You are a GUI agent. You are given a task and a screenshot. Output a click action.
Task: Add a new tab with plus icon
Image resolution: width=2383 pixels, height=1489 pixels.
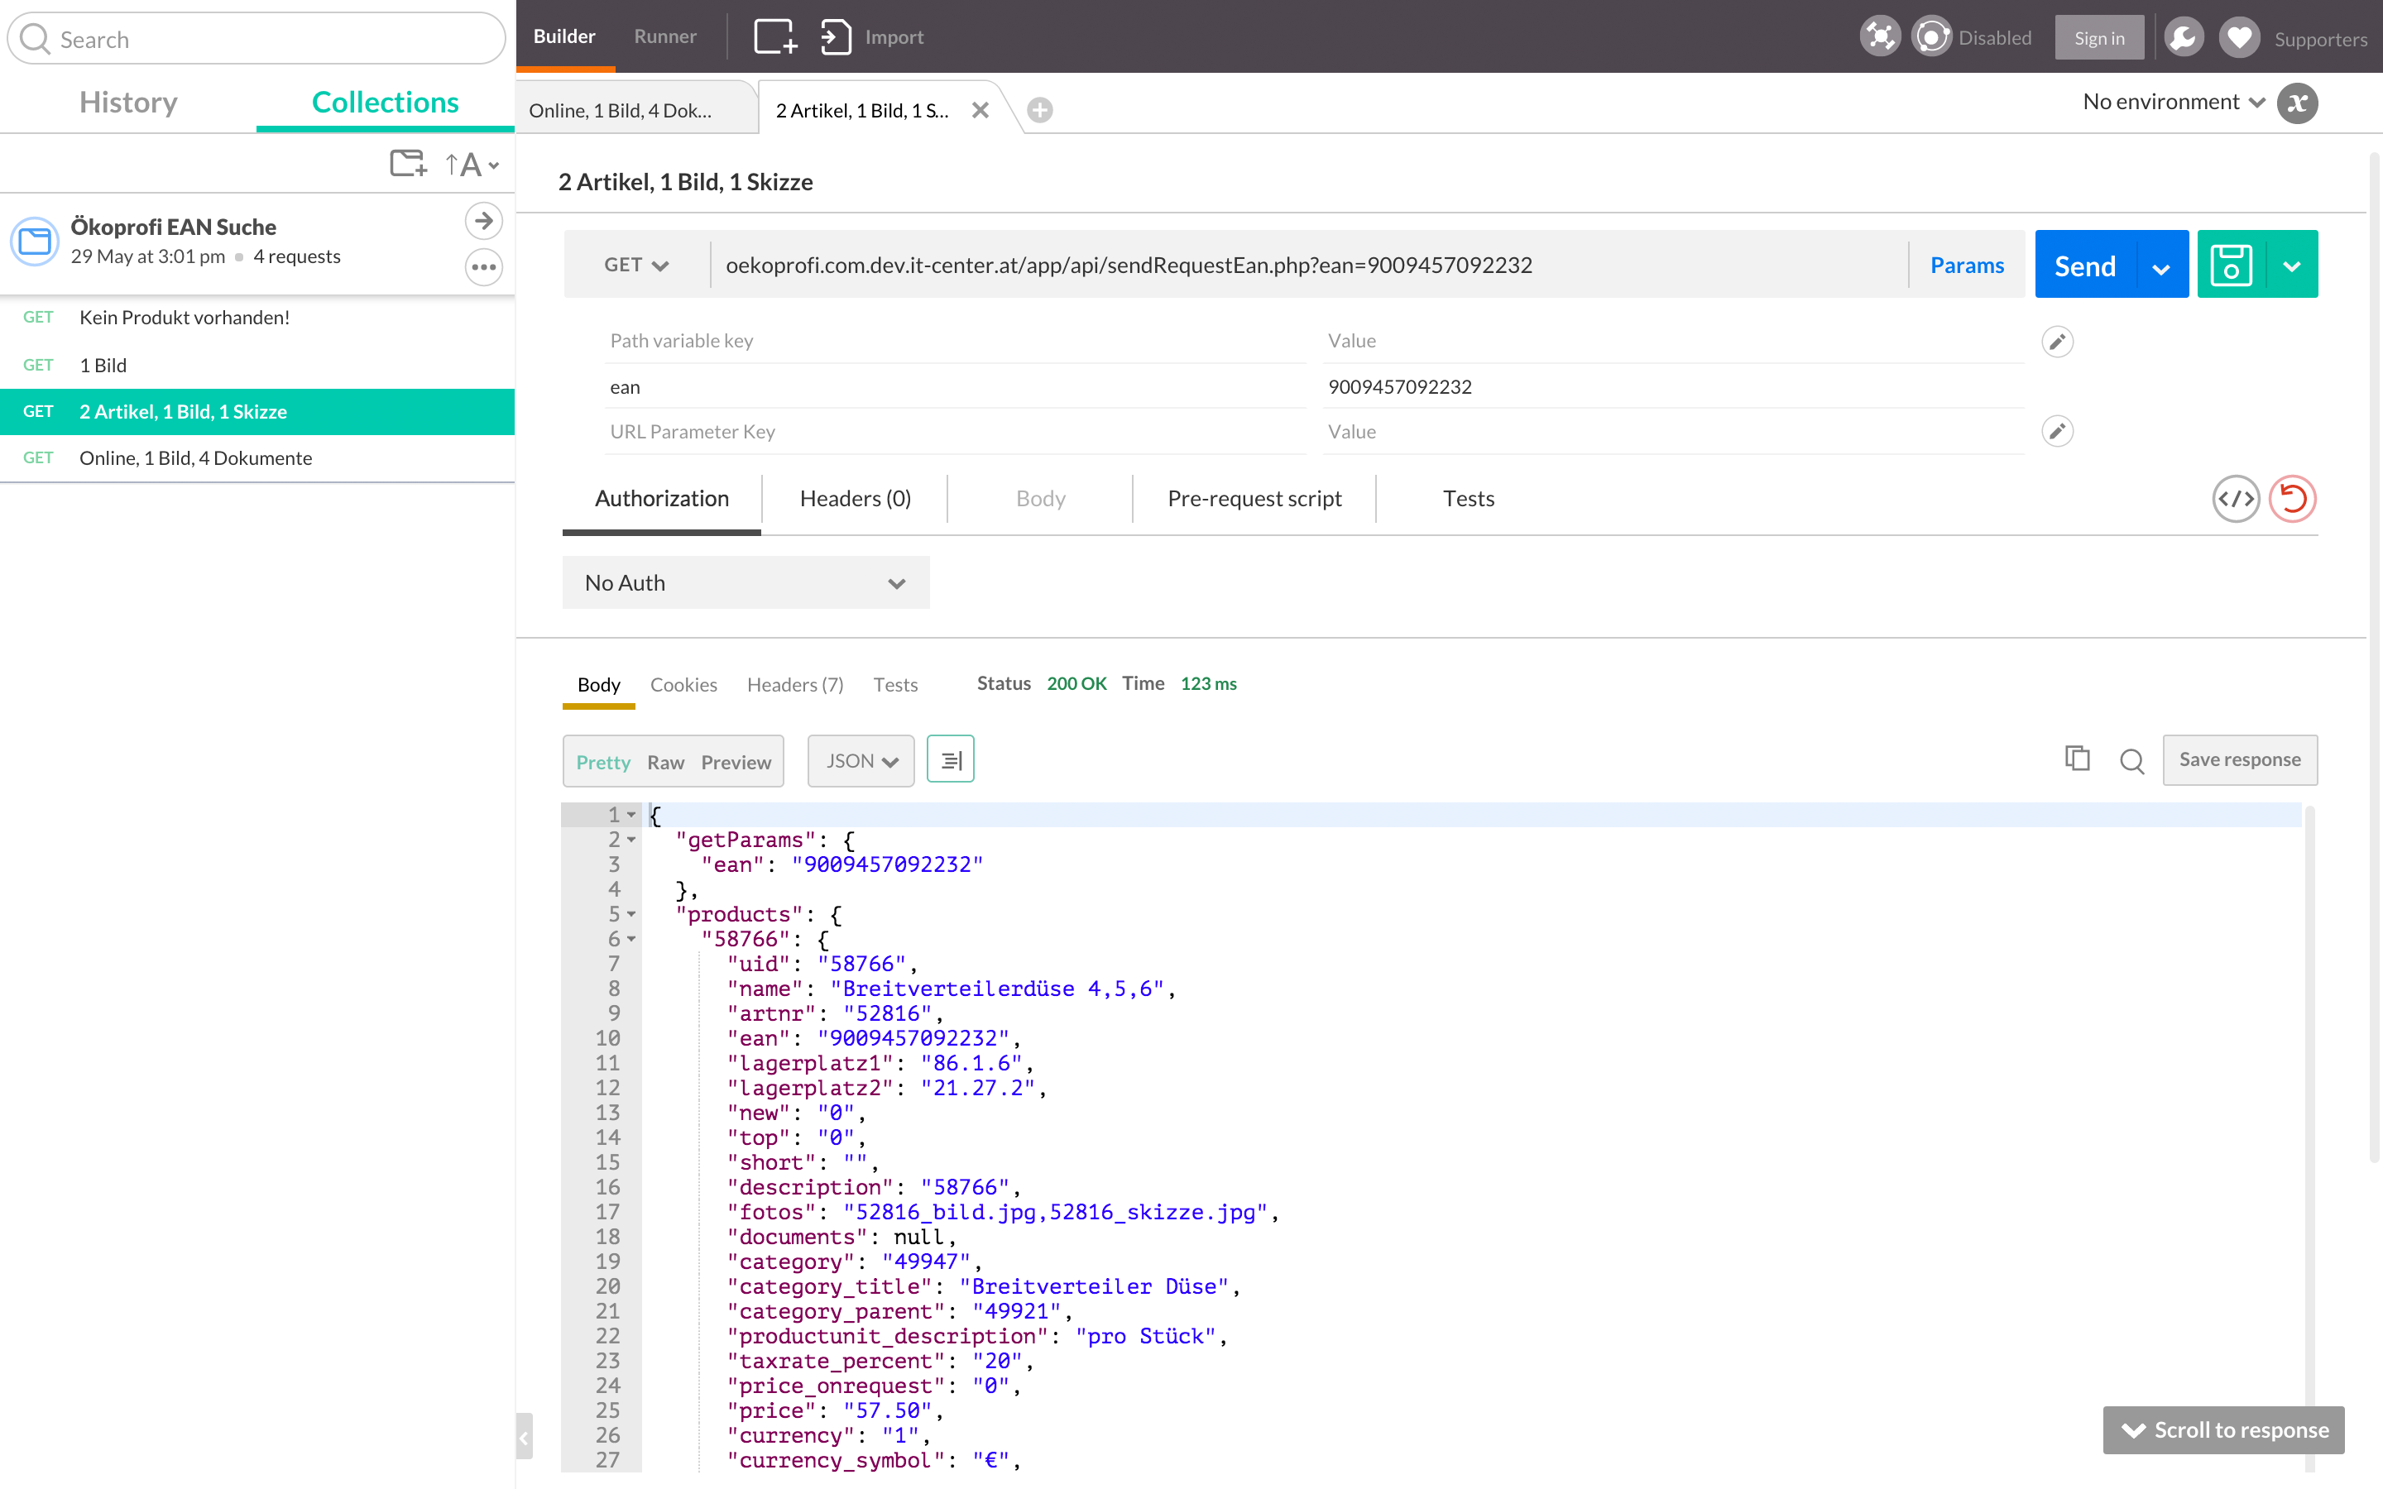pos(1040,110)
